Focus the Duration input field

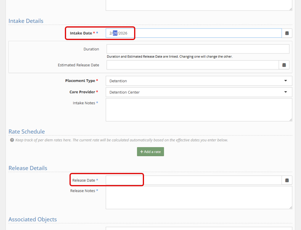pos(198,49)
